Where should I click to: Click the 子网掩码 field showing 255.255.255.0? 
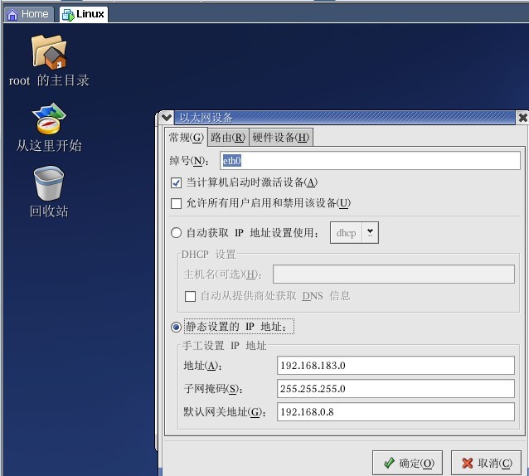tap(395, 389)
